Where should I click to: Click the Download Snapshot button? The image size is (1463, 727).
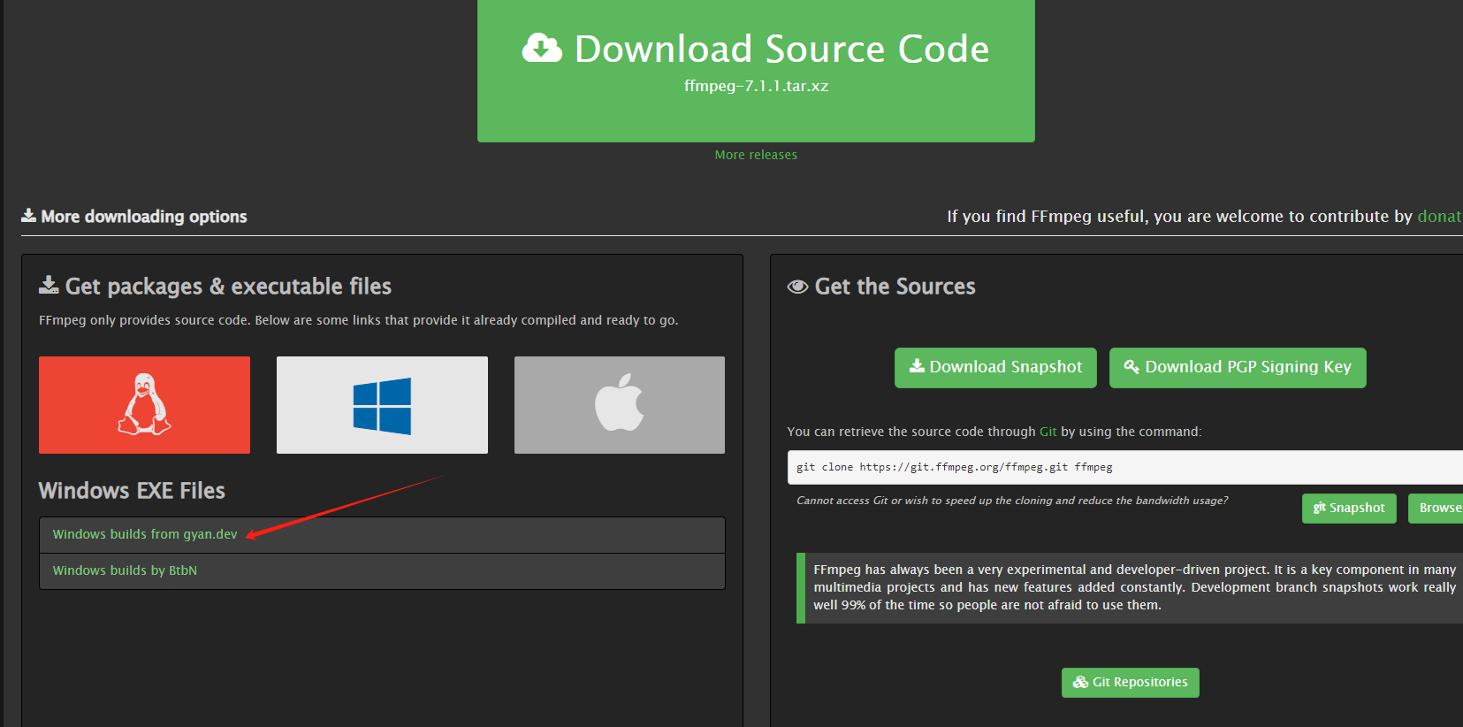pos(995,367)
